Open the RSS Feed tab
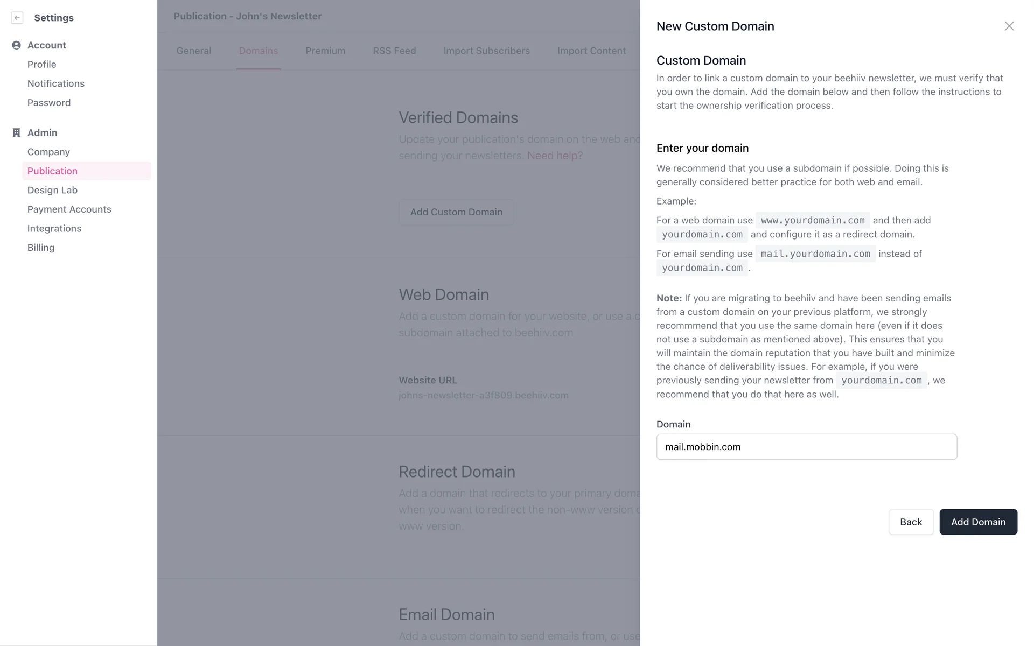The height and width of the screenshot is (646, 1034). (394, 51)
